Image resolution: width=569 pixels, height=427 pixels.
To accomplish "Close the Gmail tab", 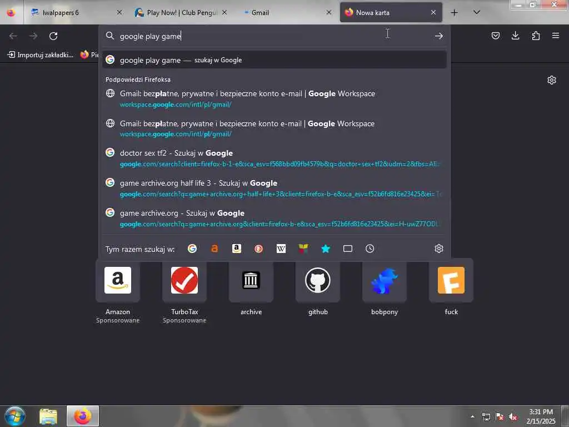I will [329, 13].
